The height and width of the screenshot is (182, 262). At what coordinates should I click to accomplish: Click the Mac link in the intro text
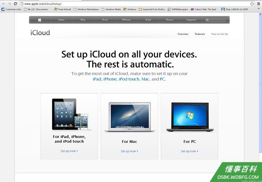click(145, 79)
